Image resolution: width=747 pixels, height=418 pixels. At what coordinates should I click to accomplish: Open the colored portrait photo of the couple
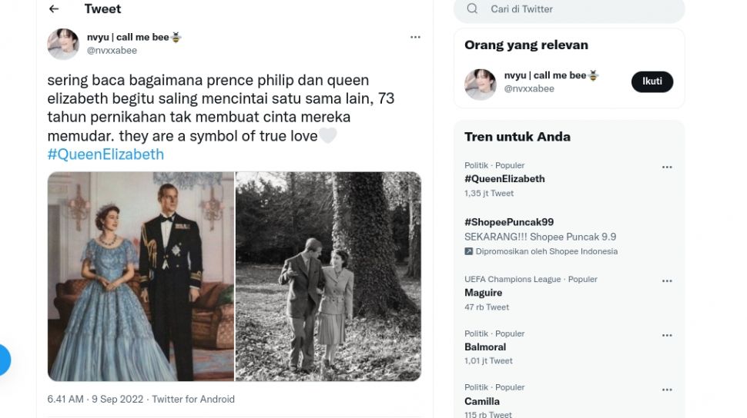coord(141,277)
